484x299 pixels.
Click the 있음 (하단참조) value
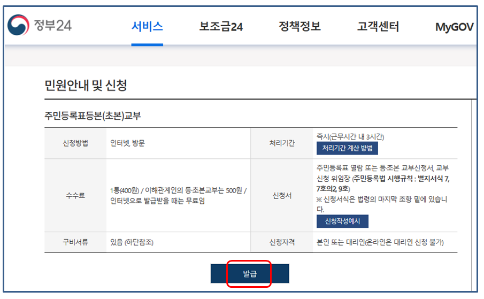pyautogui.click(x=132, y=242)
